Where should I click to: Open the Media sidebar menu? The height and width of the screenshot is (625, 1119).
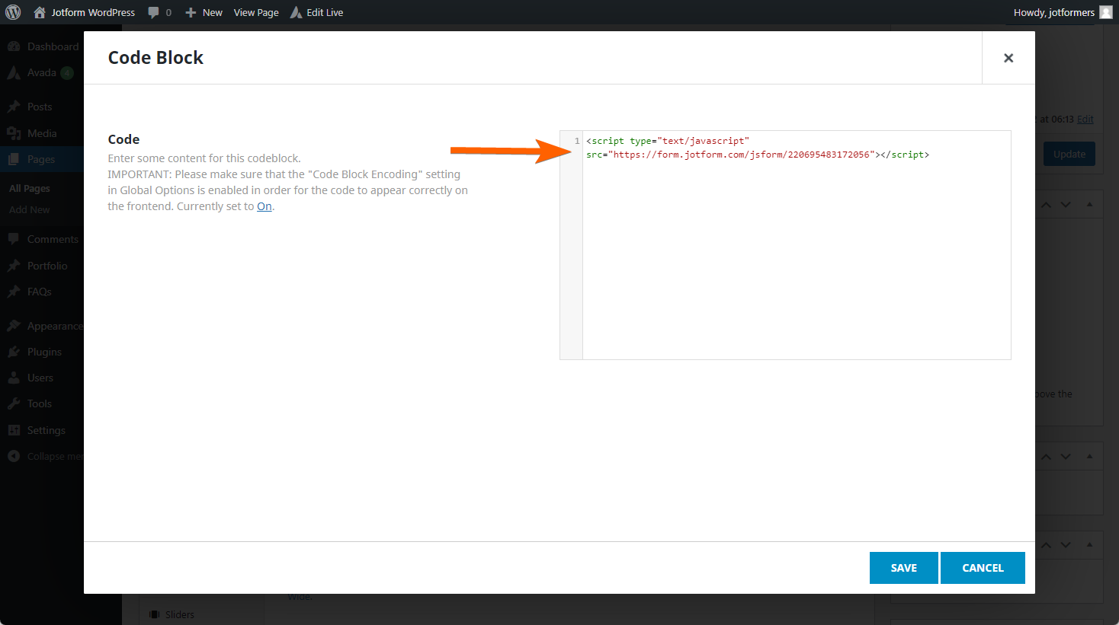click(x=42, y=133)
